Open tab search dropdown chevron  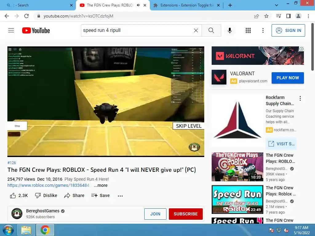(x=277, y=6)
